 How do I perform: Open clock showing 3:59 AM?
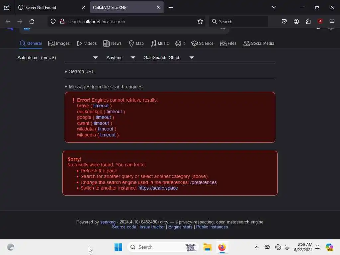(x=303, y=247)
